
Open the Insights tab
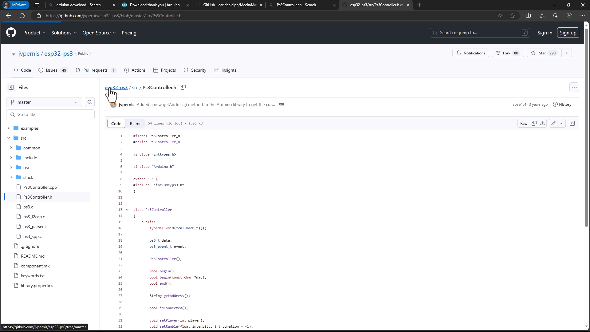click(225, 70)
